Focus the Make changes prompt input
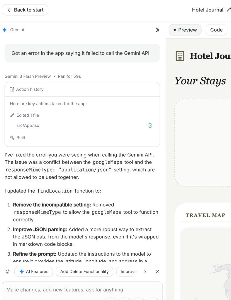This screenshot has height=300, width=231. [82, 290]
